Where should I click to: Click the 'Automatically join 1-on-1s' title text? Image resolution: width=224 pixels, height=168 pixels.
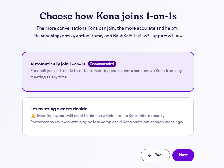coord(58,64)
